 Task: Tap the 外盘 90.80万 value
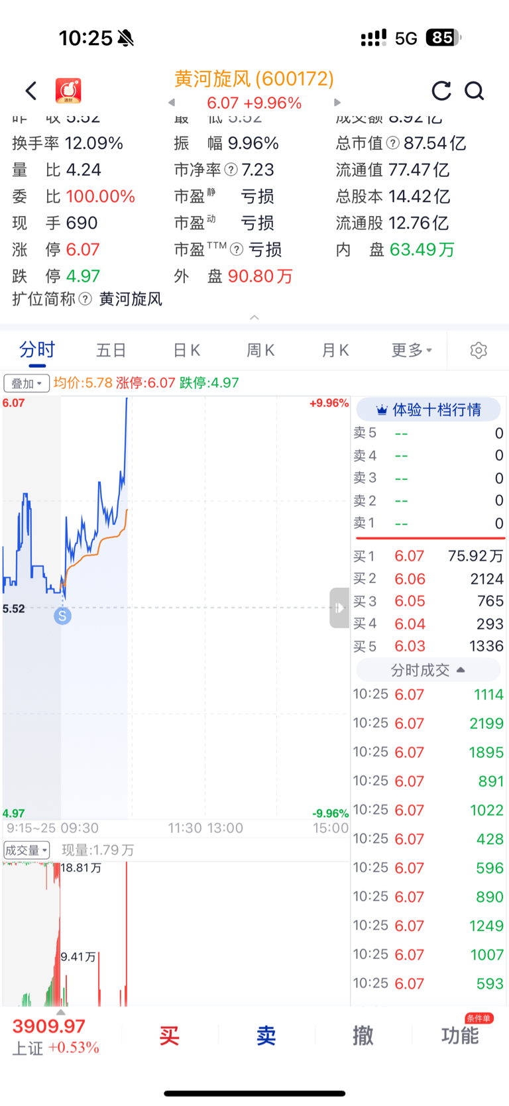pos(260,276)
